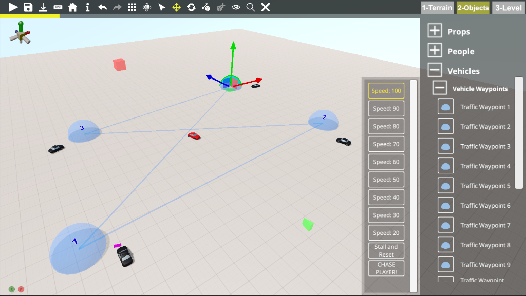Select the Traffic Waypoint 9 dome icon
Screen dimensions: 526x296
446,264
